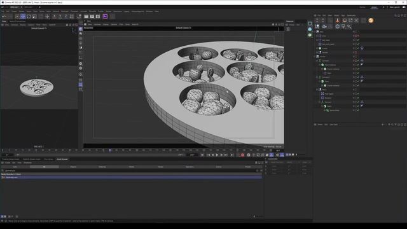Click the timeline playhead marker
Screen dimensions: 407x229
(x=110, y=150)
